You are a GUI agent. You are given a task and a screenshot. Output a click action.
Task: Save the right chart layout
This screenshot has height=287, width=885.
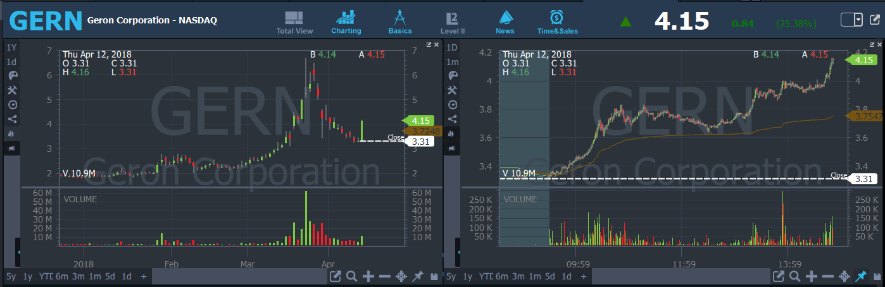click(877, 276)
